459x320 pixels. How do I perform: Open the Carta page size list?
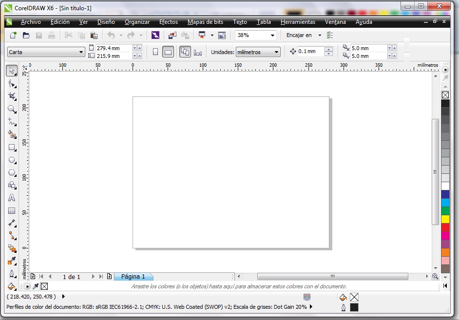pos(81,52)
